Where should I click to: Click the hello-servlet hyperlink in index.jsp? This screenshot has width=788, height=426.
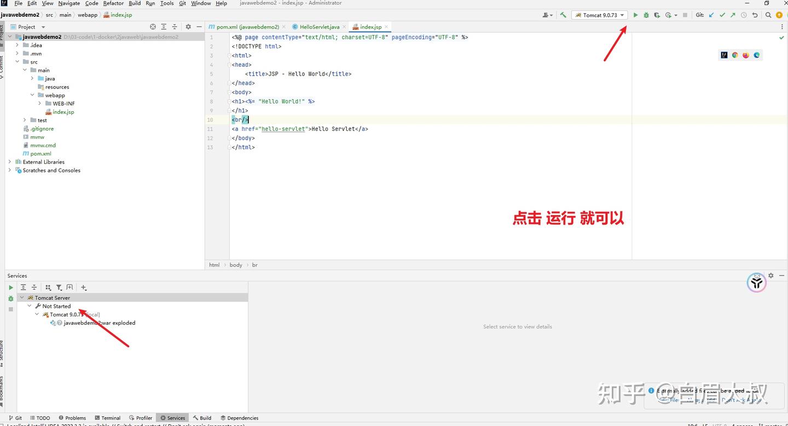pos(283,129)
